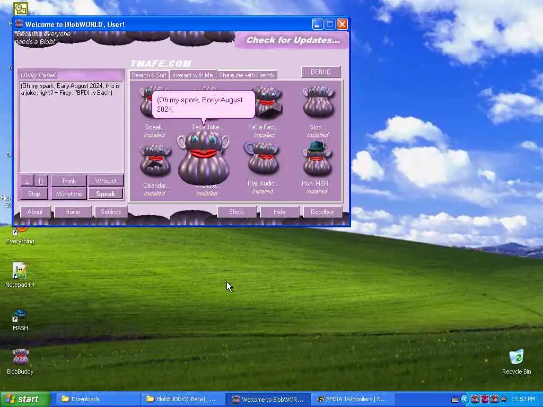Open the MASH desktop shortcut
This screenshot has width=543, height=407.
[20, 314]
